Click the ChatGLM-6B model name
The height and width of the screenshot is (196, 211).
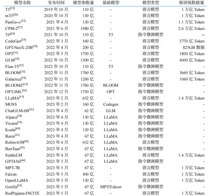pyautogui.click(x=19, y=111)
